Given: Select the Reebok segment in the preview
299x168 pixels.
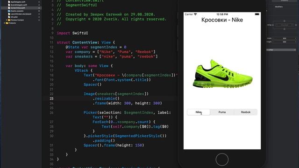Looking at the screenshot, I should [x=246, y=112].
